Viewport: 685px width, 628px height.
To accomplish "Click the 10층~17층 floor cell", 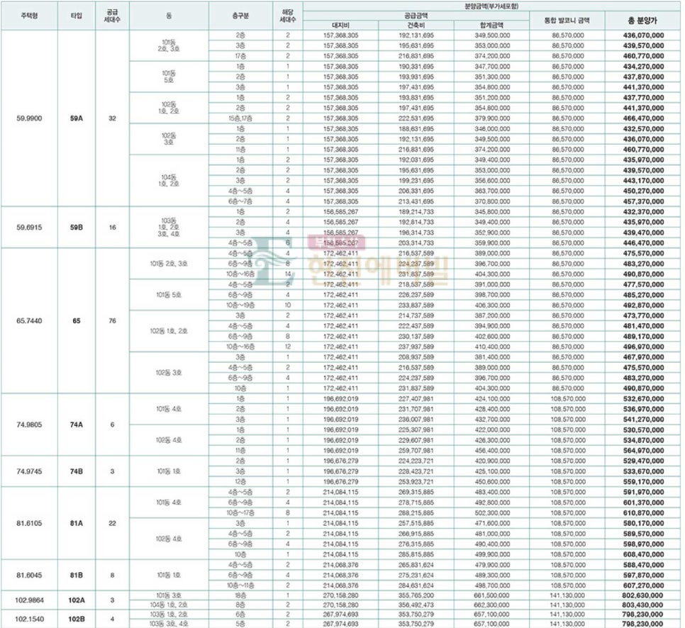I will (x=240, y=512).
